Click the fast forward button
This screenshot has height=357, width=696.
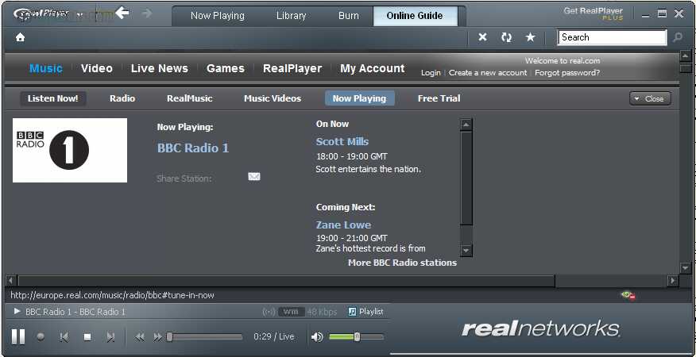point(157,337)
